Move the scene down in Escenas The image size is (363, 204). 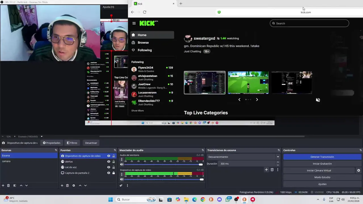click(x=26, y=186)
